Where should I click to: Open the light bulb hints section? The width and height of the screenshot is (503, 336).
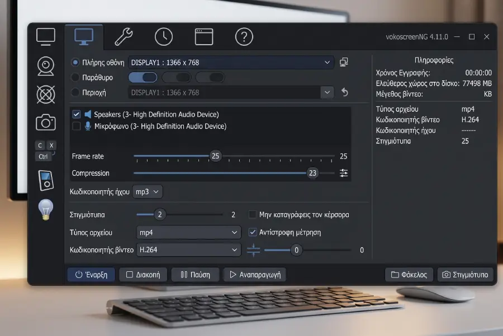pyautogui.click(x=46, y=209)
